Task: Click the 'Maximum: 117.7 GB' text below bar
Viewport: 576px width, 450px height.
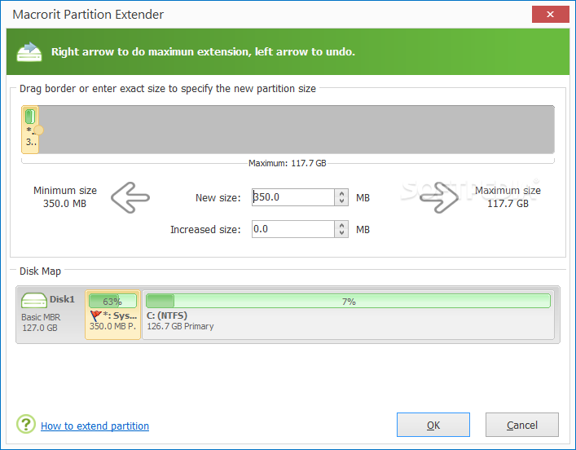Action: click(288, 163)
